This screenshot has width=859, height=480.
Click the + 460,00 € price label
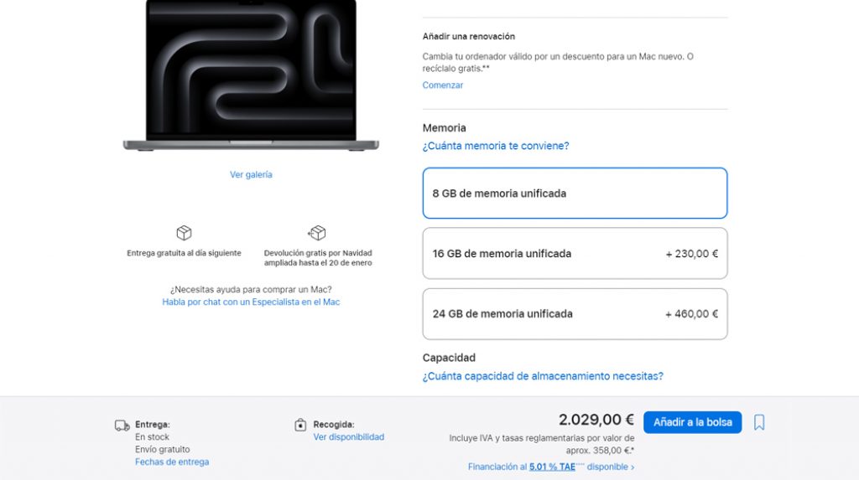click(691, 314)
